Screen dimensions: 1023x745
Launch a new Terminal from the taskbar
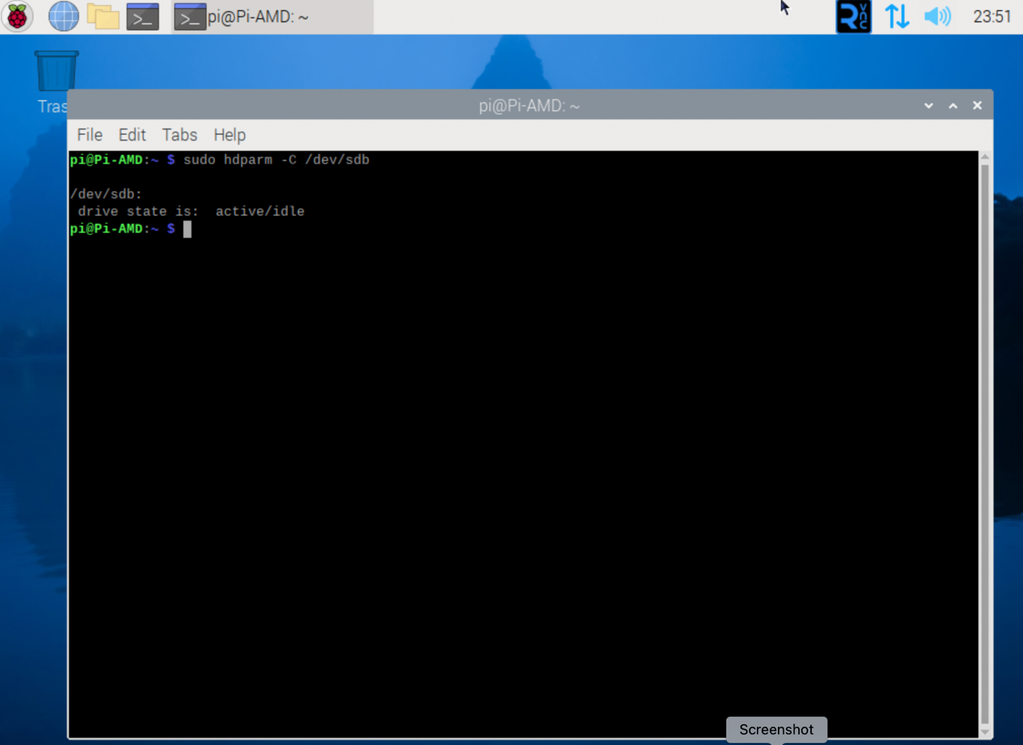coord(142,17)
